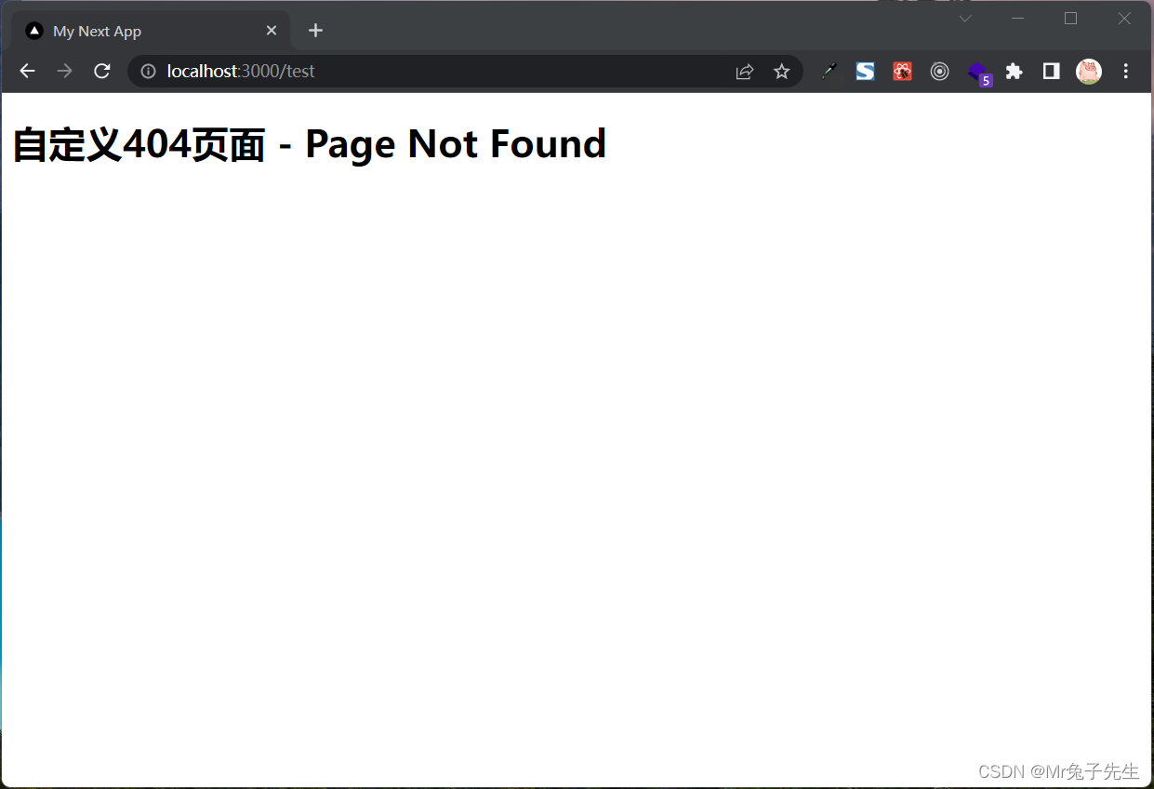
Task: Open the color picker eyedropper extension
Action: (829, 72)
